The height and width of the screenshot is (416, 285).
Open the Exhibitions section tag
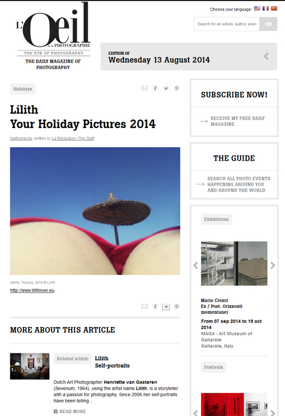click(x=216, y=219)
